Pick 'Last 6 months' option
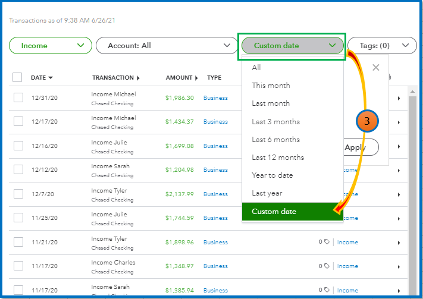The image size is (423, 299). coord(293,139)
